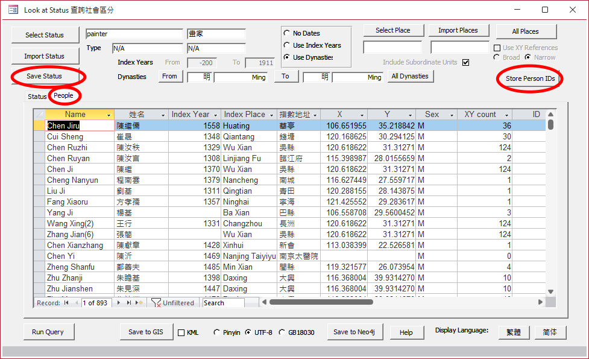589x359 pixels.
Task: Open the Name column dropdown filter
Action: coord(109,115)
